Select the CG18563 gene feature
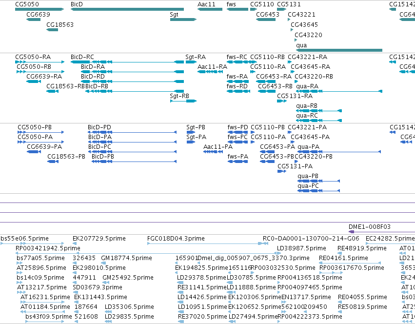This screenshot has height=324, width=415. click(52, 30)
